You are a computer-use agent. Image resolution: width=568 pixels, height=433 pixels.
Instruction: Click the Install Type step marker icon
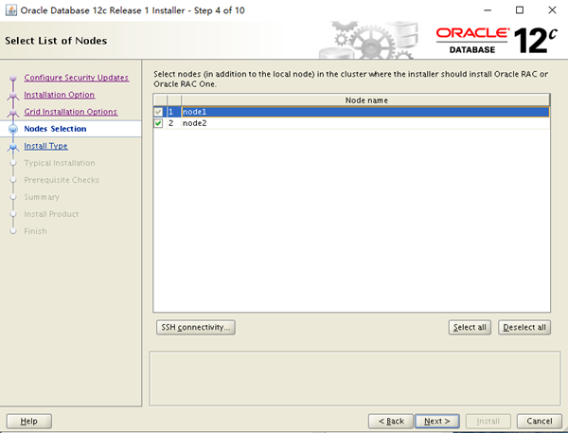tap(13, 147)
